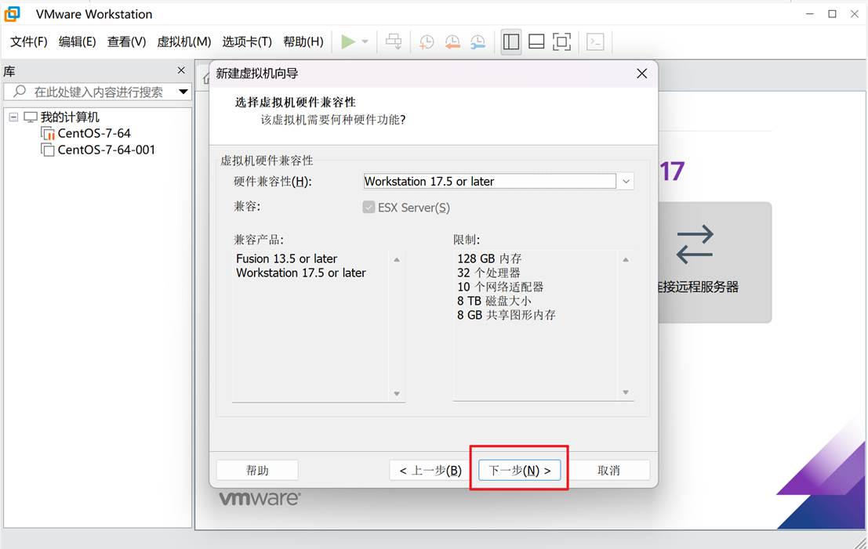Viewport: 868px width, 549px height.
Task: Open the library search filter dropdown arrow
Action: tap(183, 91)
